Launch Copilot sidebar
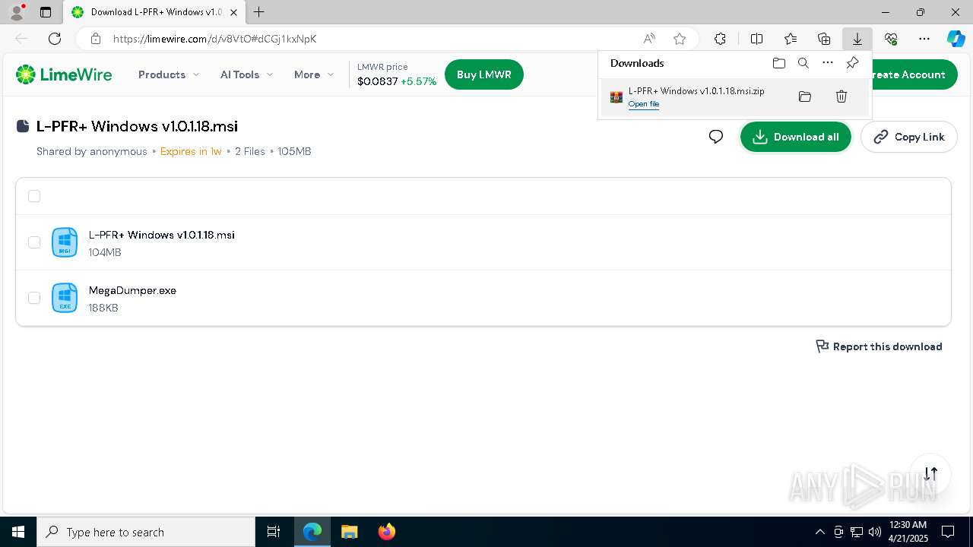The width and height of the screenshot is (973, 547). click(956, 39)
